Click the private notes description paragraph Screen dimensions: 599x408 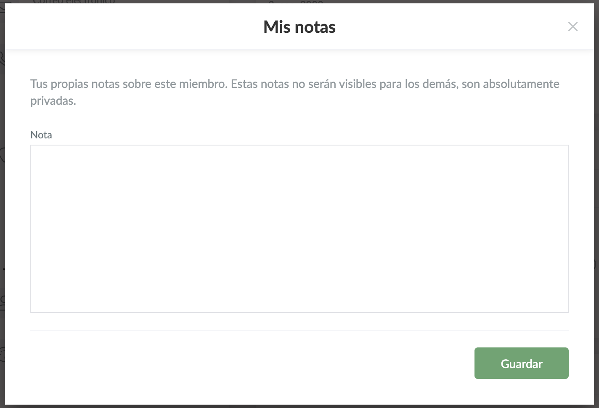point(295,92)
